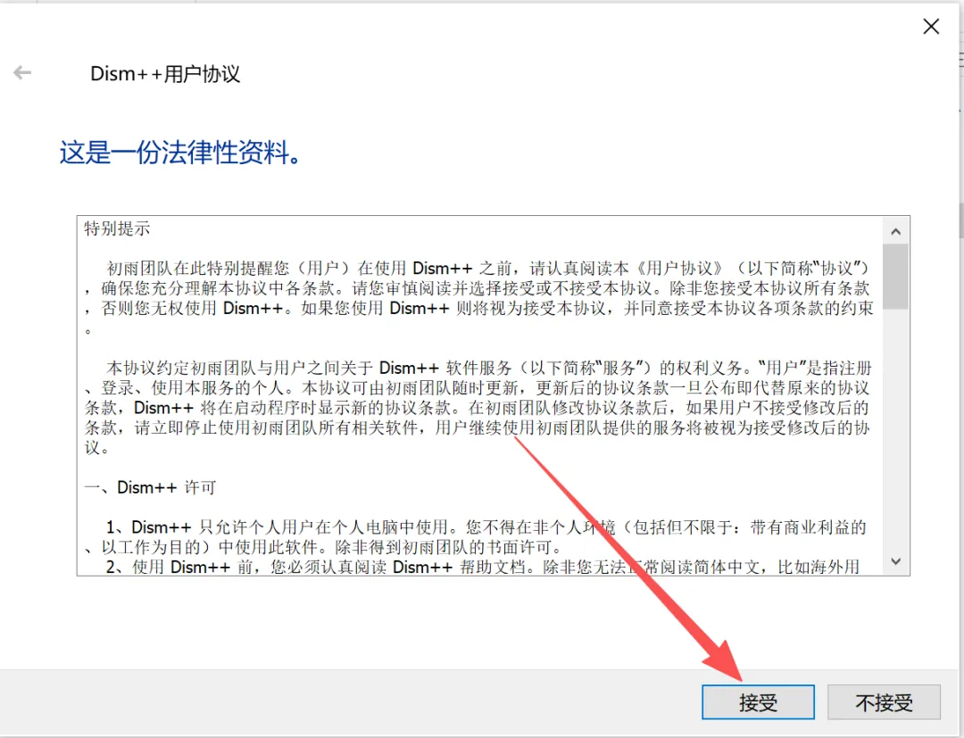Image resolution: width=964 pixels, height=738 pixels.
Task: Click the scroll-down arrow of the agreement box
Action: click(x=896, y=561)
